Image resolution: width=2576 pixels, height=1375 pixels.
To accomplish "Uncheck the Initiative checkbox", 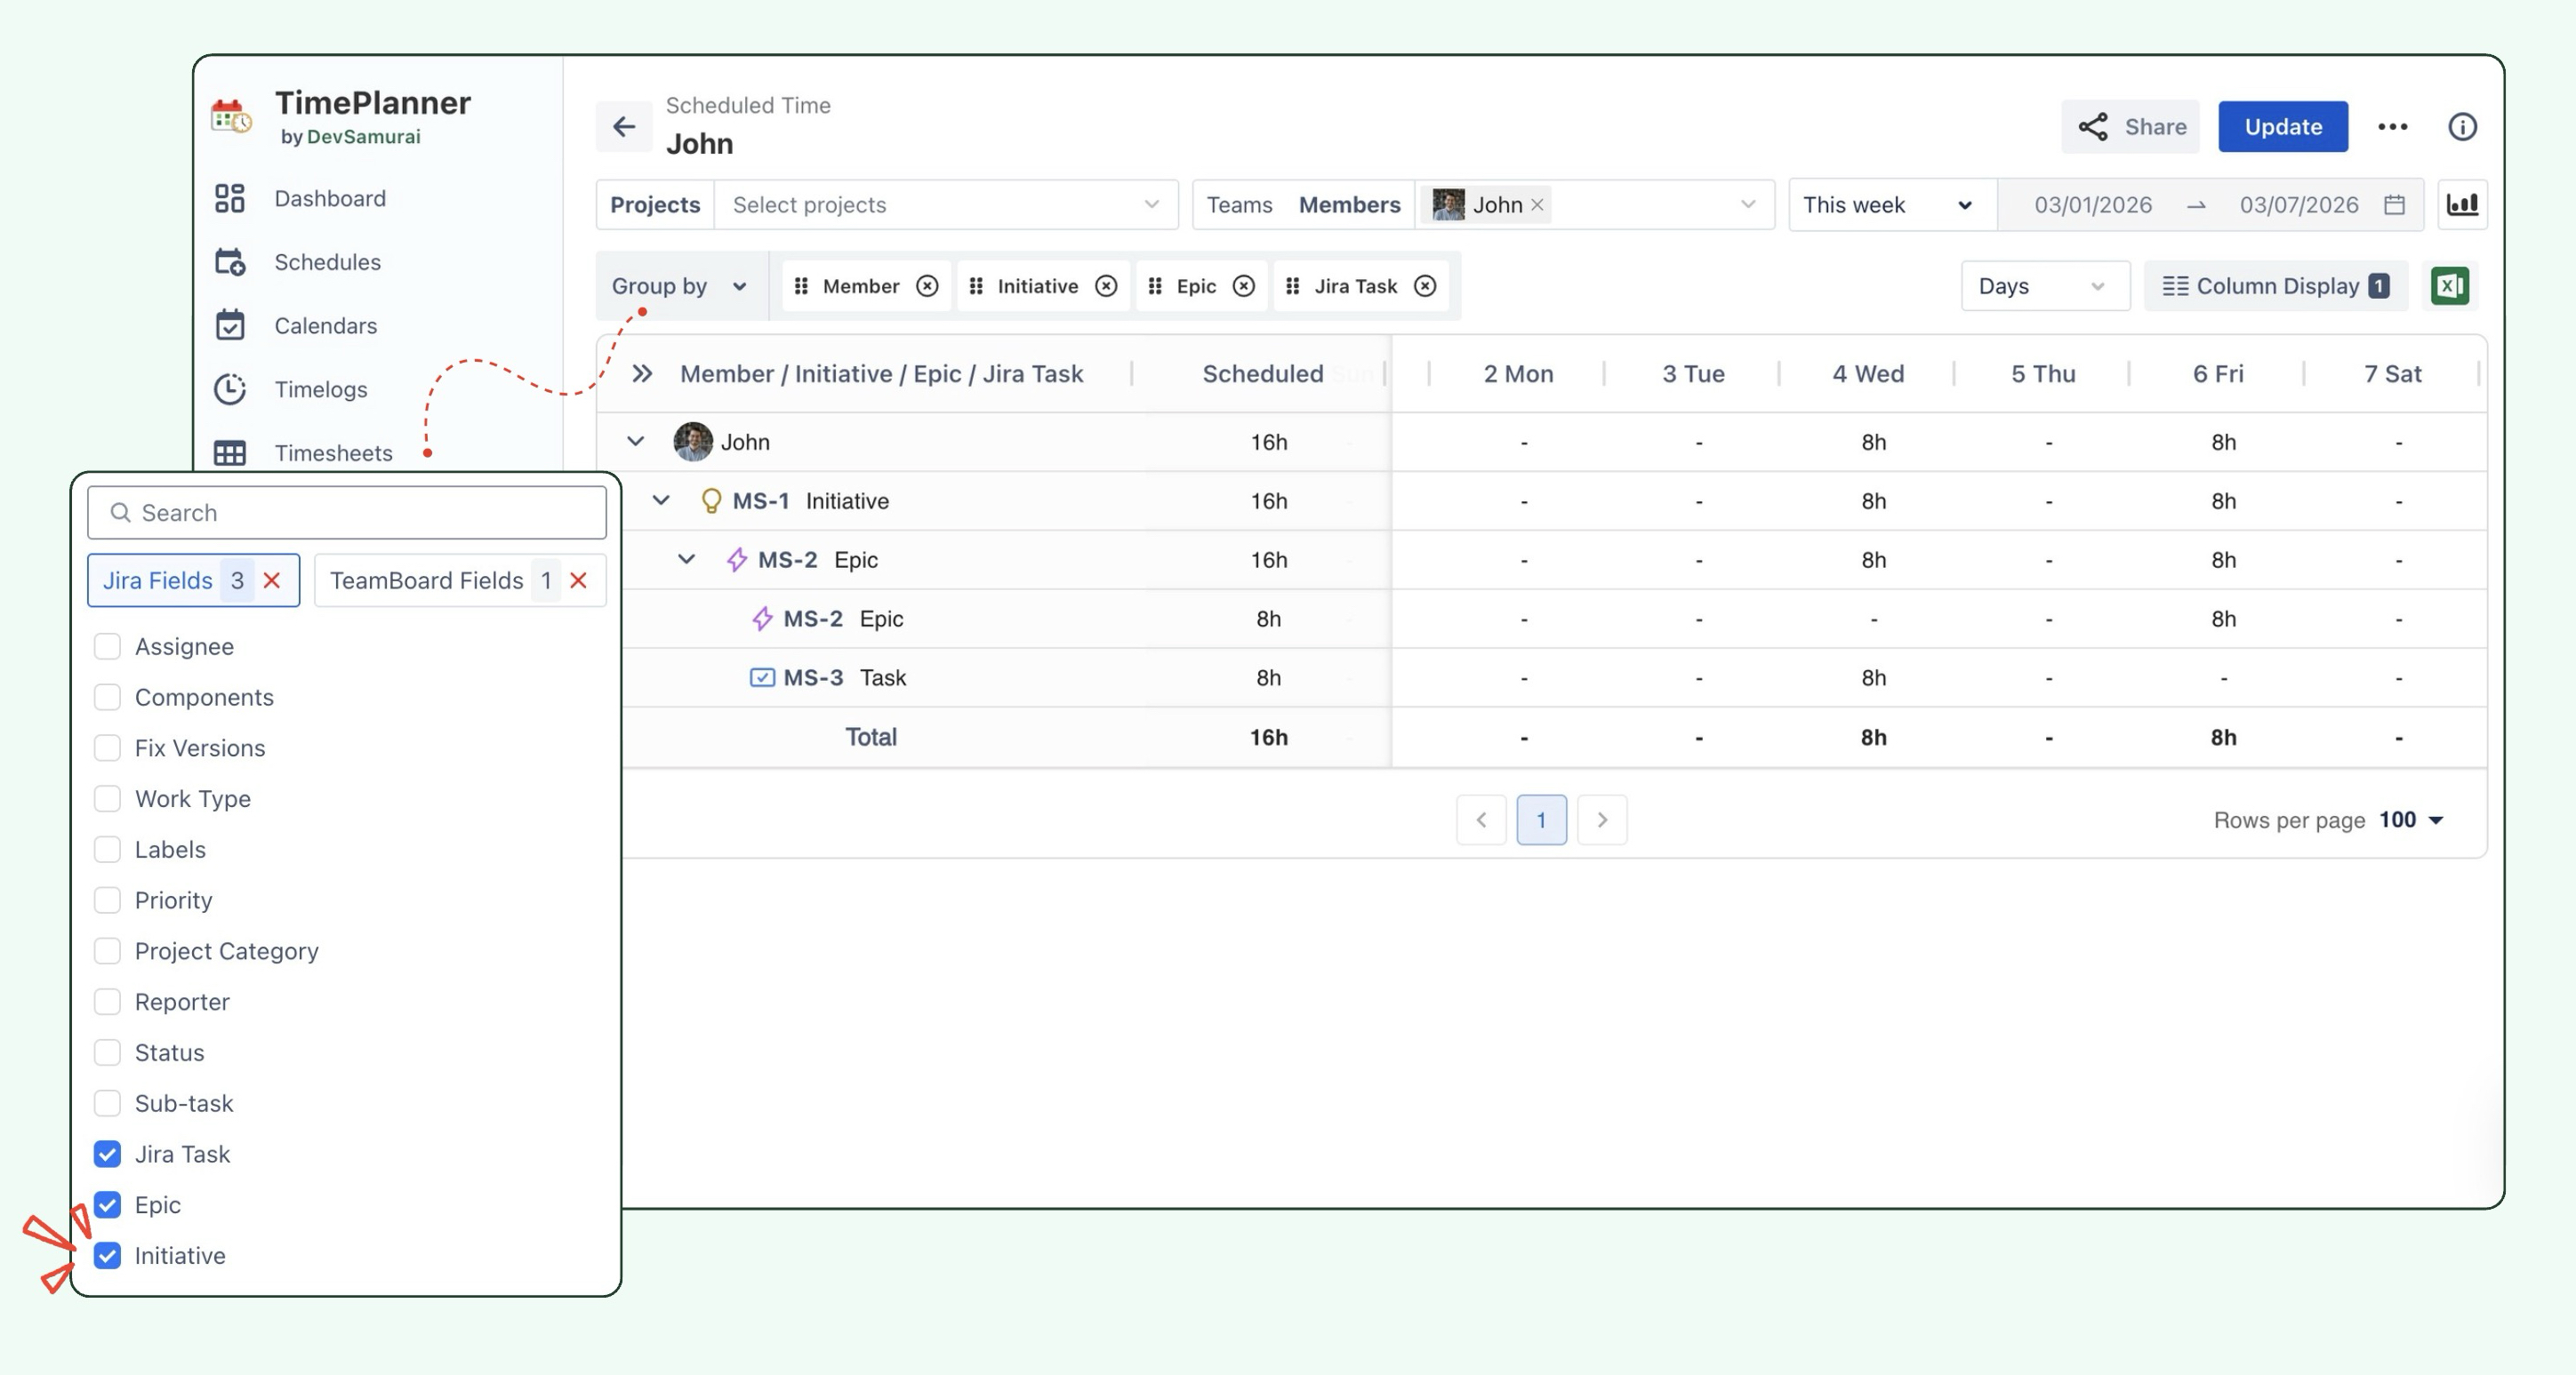I will 107,1255.
